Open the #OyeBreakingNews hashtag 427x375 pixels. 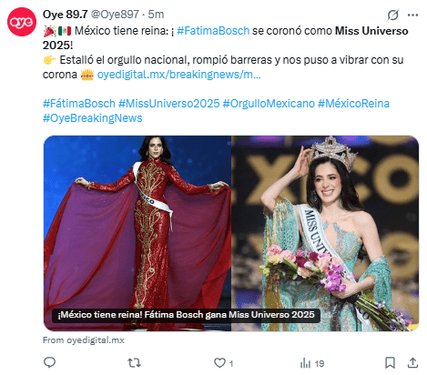[x=93, y=118]
